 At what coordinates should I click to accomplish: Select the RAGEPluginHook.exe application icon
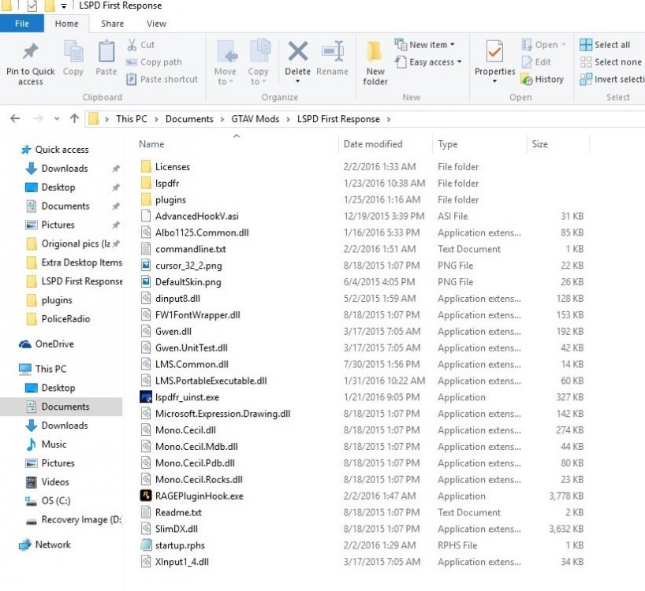146,496
